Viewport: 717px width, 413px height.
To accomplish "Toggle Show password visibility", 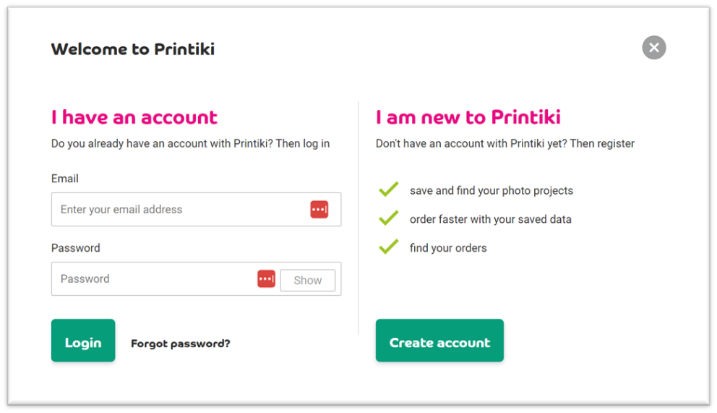I will pyautogui.click(x=308, y=281).
